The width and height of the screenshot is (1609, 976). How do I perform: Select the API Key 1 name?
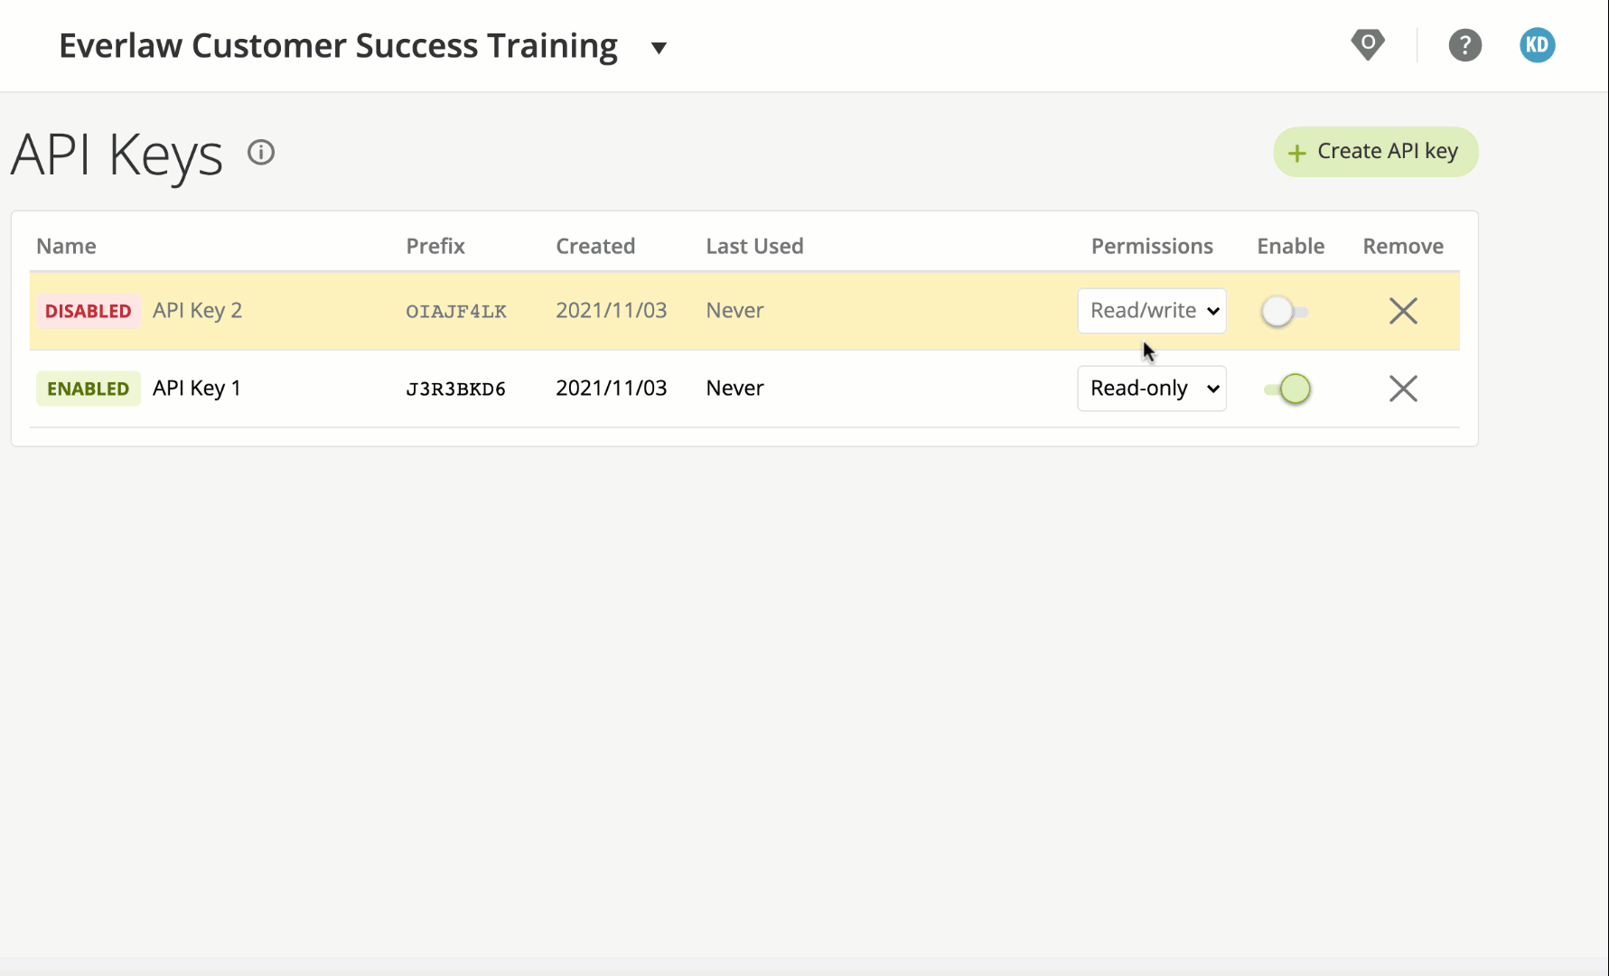pyautogui.click(x=197, y=389)
